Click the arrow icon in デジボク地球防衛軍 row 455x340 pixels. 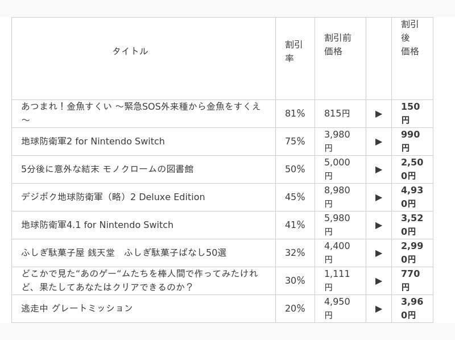(379, 197)
